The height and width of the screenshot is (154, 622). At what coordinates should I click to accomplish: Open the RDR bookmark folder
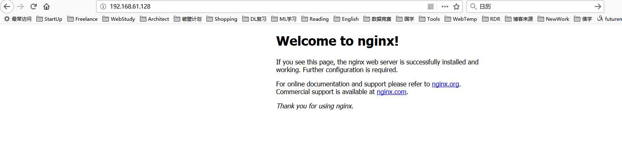click(x=491, y=19)
